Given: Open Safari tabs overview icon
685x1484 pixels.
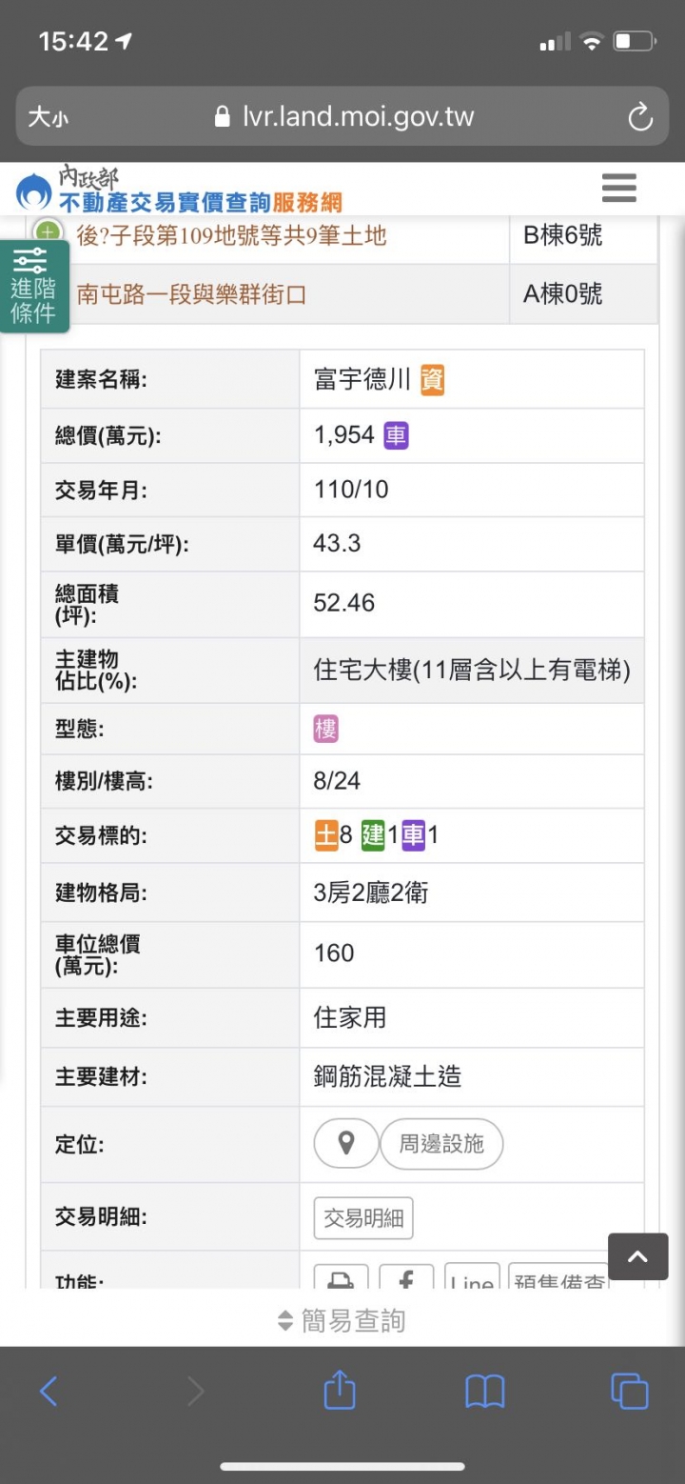Looking at the screenshot, I should tap(629, 1392).
